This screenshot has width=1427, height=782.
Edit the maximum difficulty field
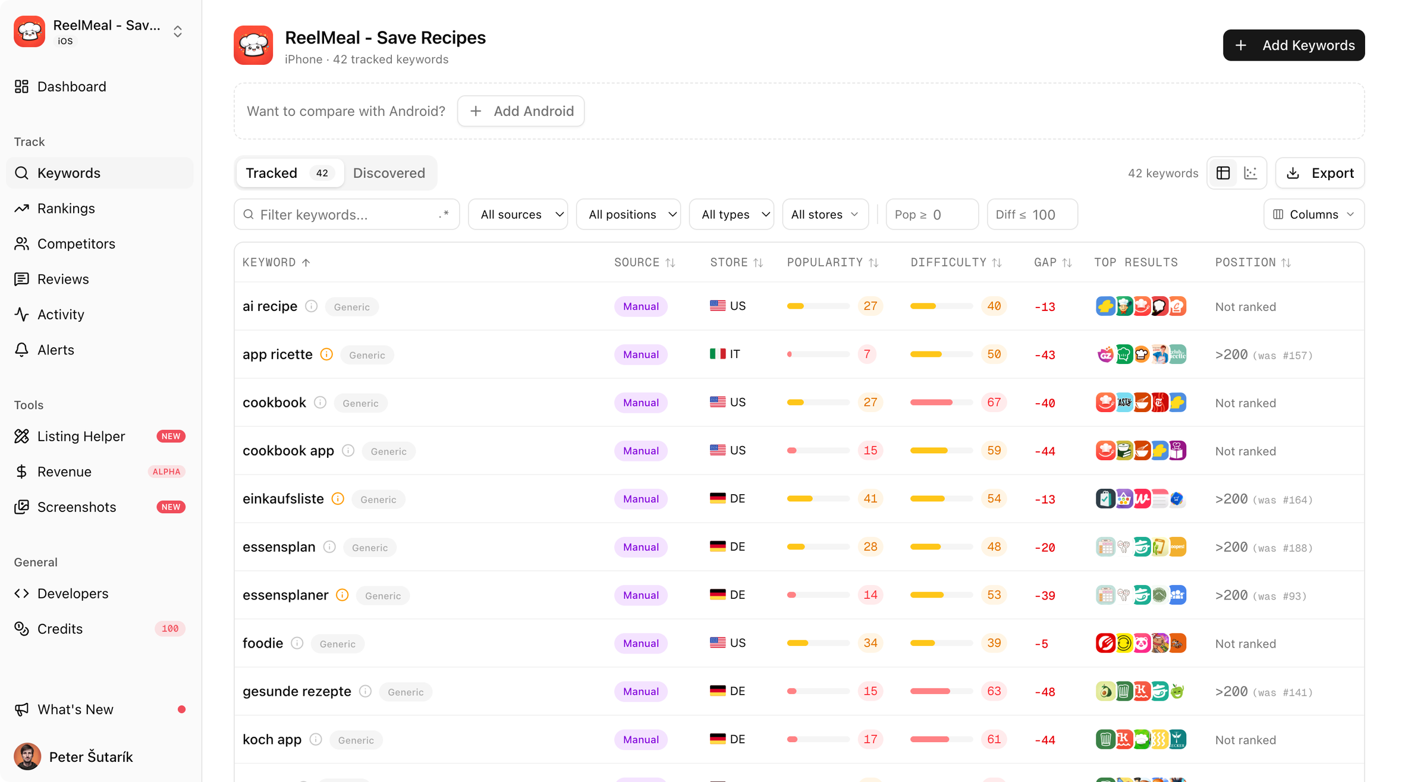(1032, 215)
